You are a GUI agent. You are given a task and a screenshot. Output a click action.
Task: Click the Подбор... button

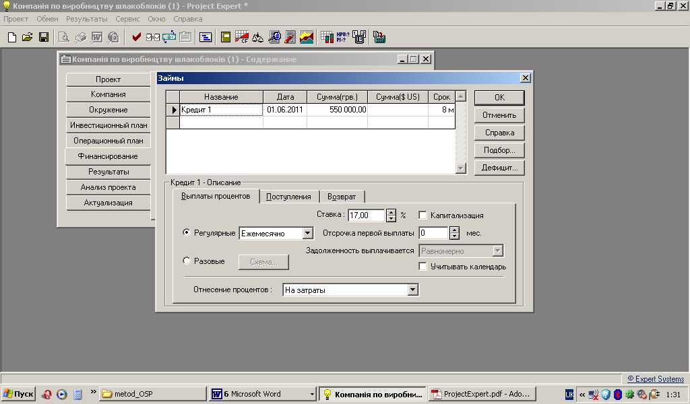pos(499,150)
